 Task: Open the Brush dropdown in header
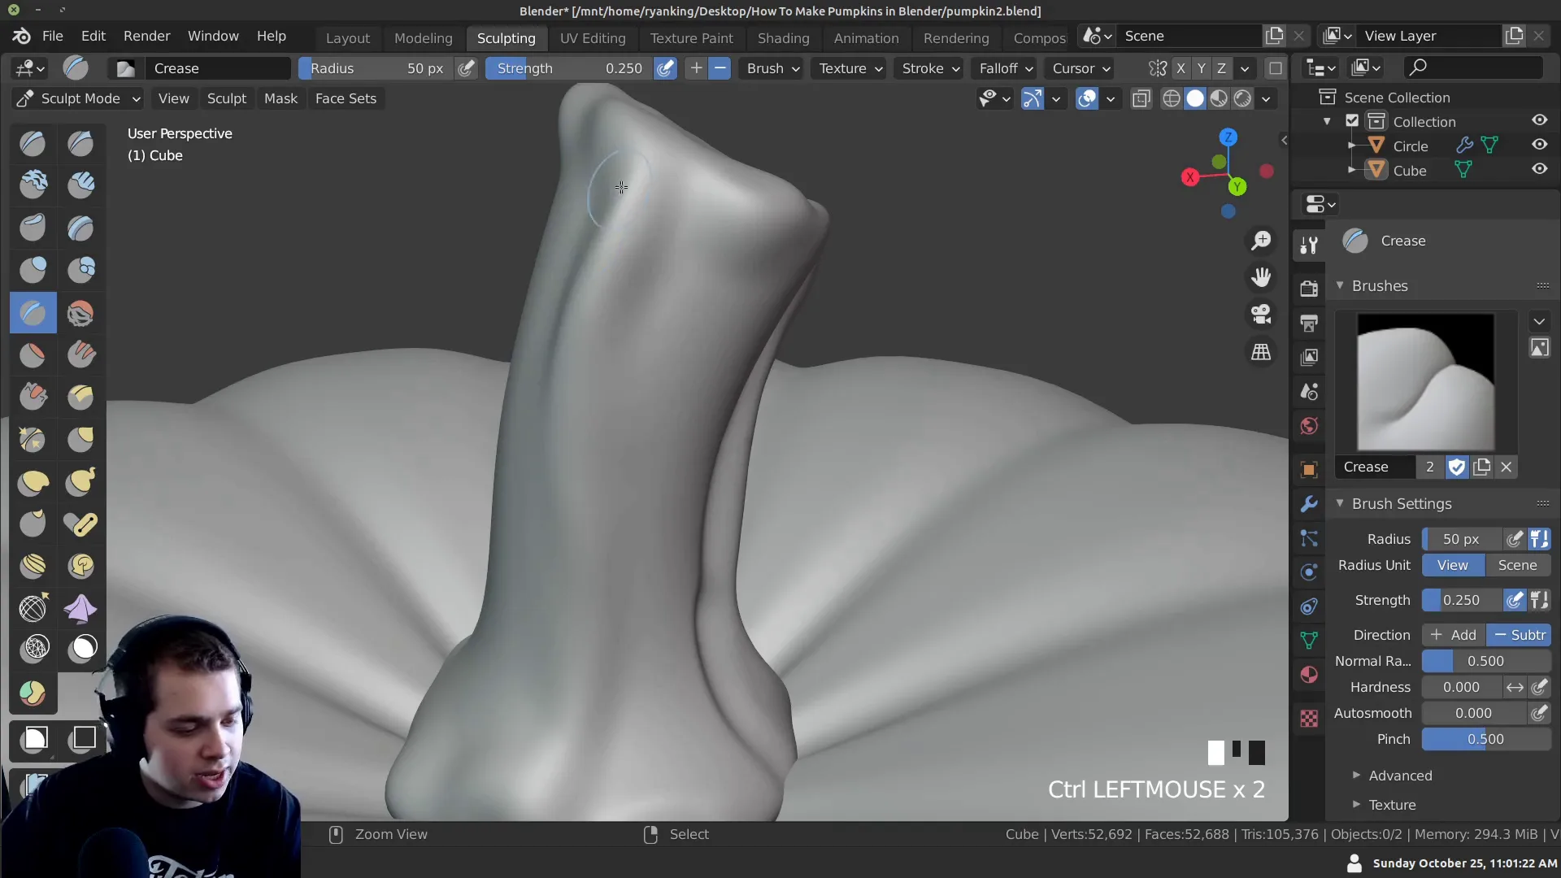click(773, 68)
